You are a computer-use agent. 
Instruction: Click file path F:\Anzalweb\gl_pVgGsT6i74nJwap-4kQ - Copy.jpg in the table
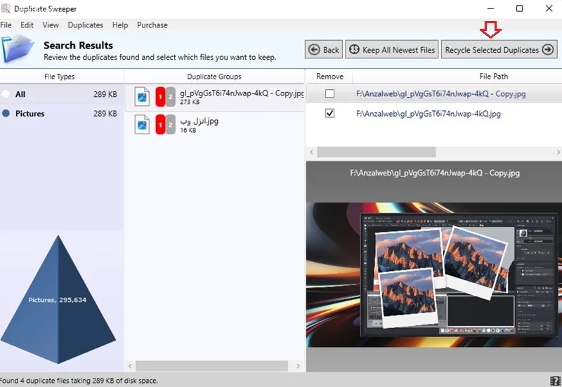[x=441, y=94]
